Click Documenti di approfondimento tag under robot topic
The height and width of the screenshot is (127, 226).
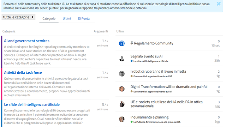pyautogui.click(x=151, y=76)
